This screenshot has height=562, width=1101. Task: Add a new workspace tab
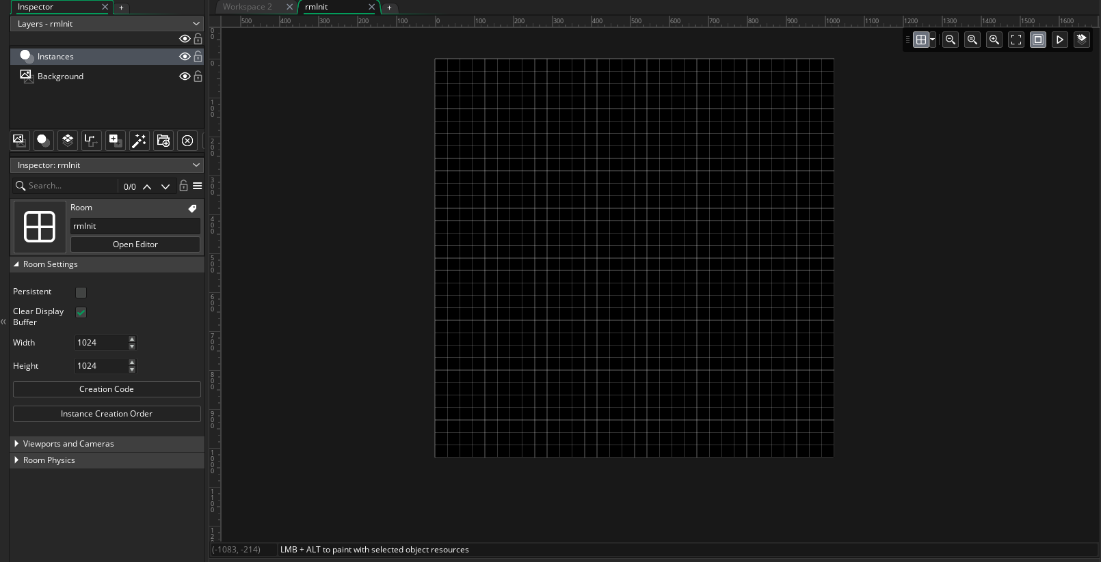(389, 8)
